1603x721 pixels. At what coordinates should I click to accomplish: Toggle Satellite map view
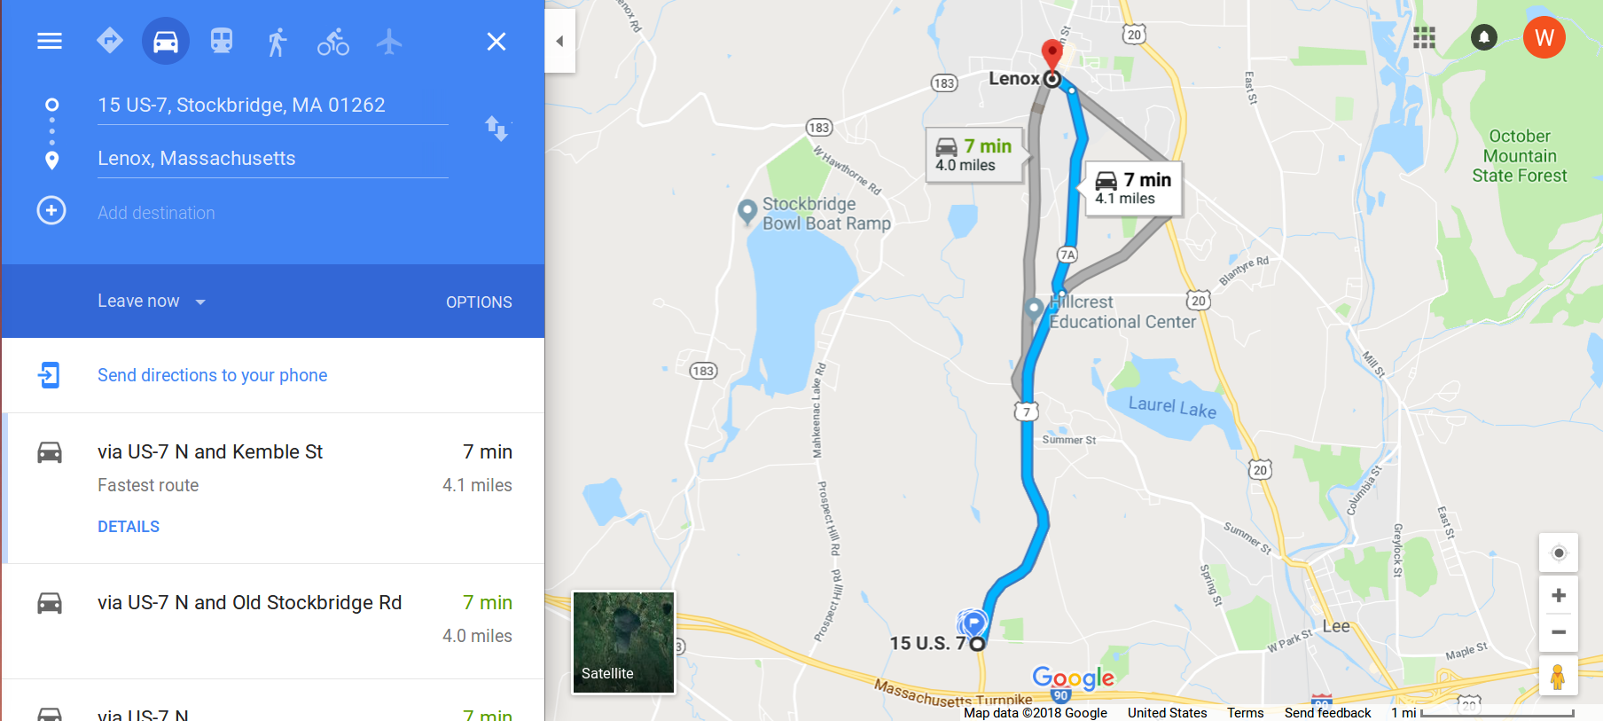(x=623, y=642)
